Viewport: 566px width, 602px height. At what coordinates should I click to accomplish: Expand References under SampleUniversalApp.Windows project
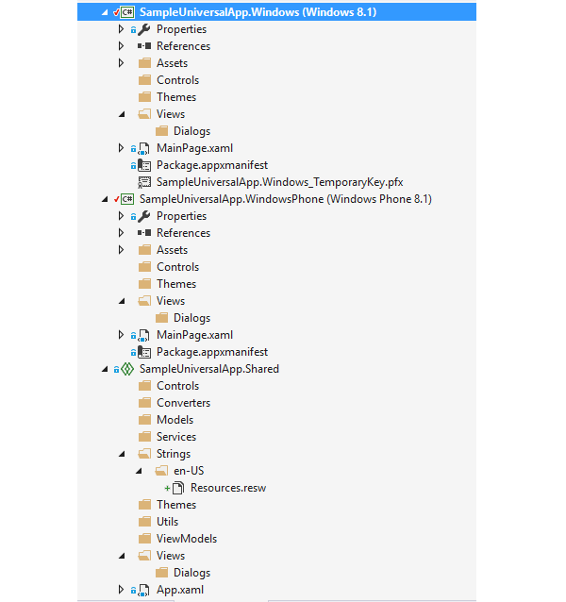tap(121, 46)
